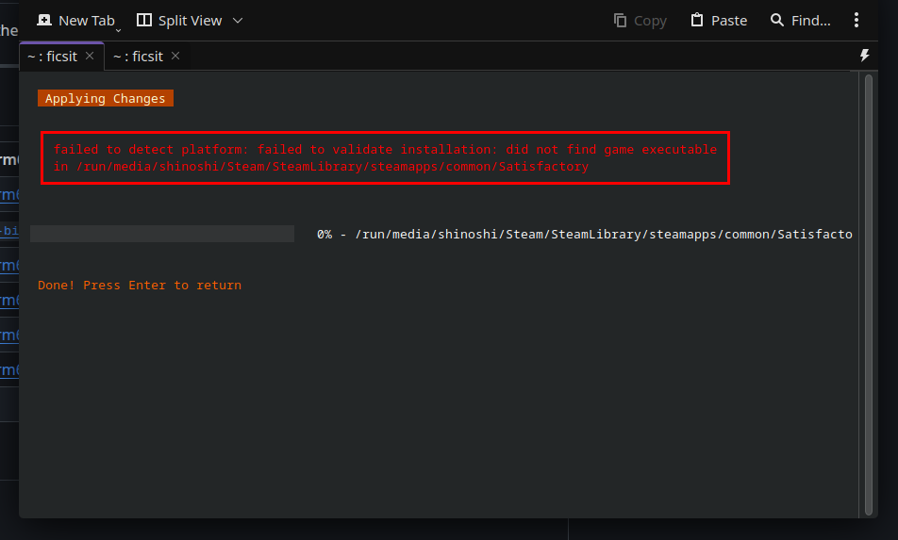This screenshot has height=540, width=898.
Task: Click the Paste clipboard icon
Action: click(x=696, y=20)
